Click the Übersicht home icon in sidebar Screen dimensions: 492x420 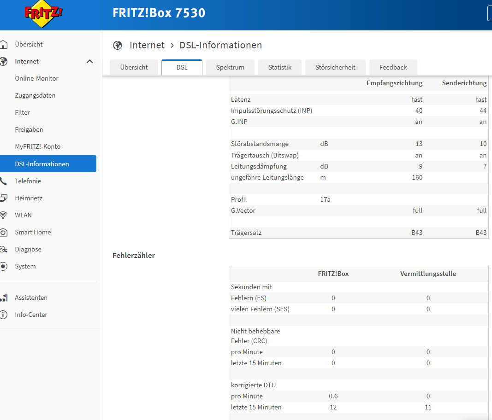(x=3, y=45)
